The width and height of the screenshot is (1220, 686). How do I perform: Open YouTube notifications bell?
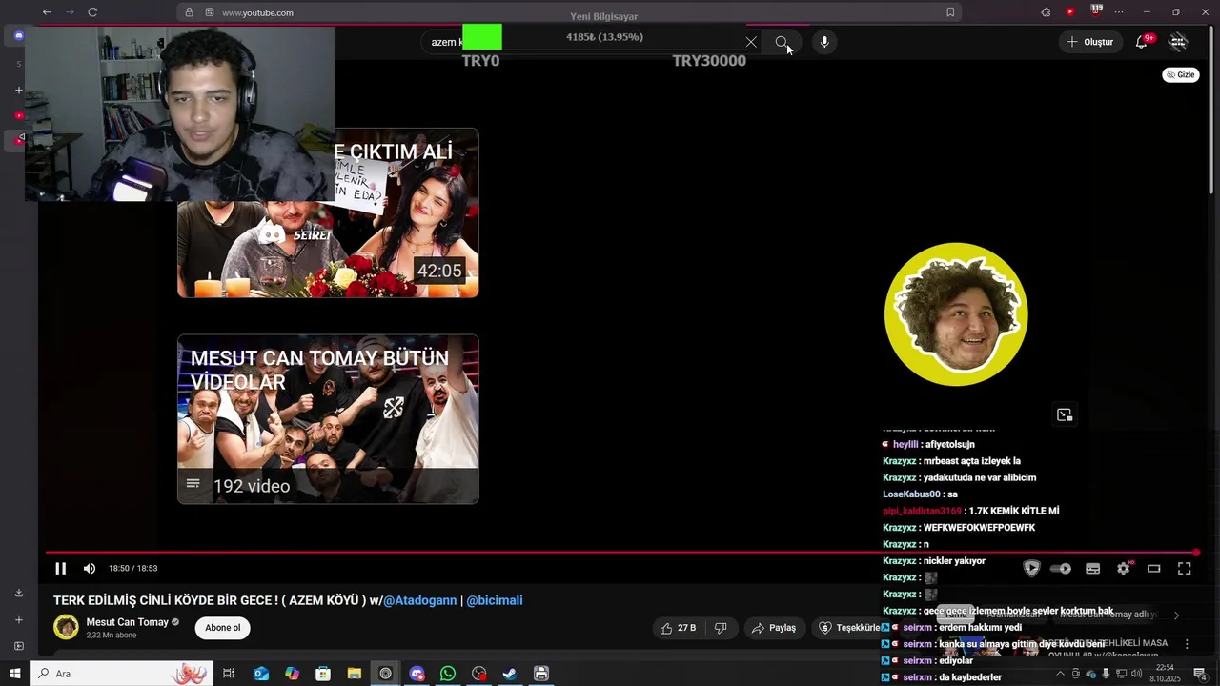pyautogui.click(x=1142, y=42)
